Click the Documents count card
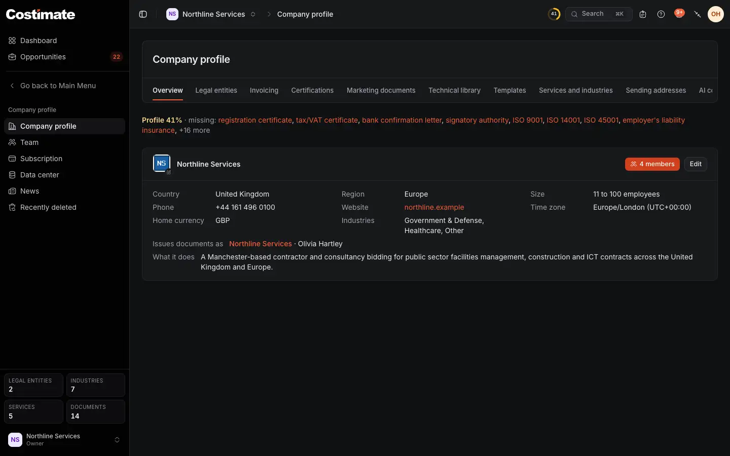This screenshot has height=456, width=730. tap(96, 412)
